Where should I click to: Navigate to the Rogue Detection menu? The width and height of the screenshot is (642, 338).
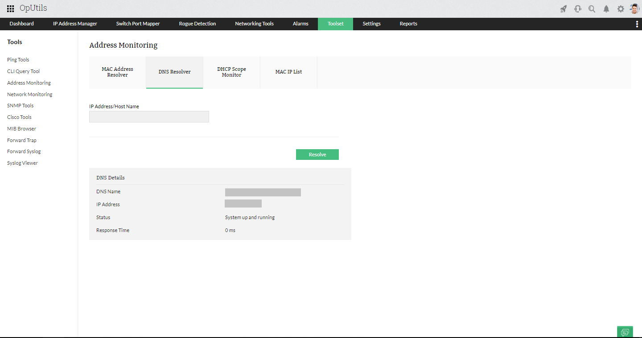click(x=197, y=24)
